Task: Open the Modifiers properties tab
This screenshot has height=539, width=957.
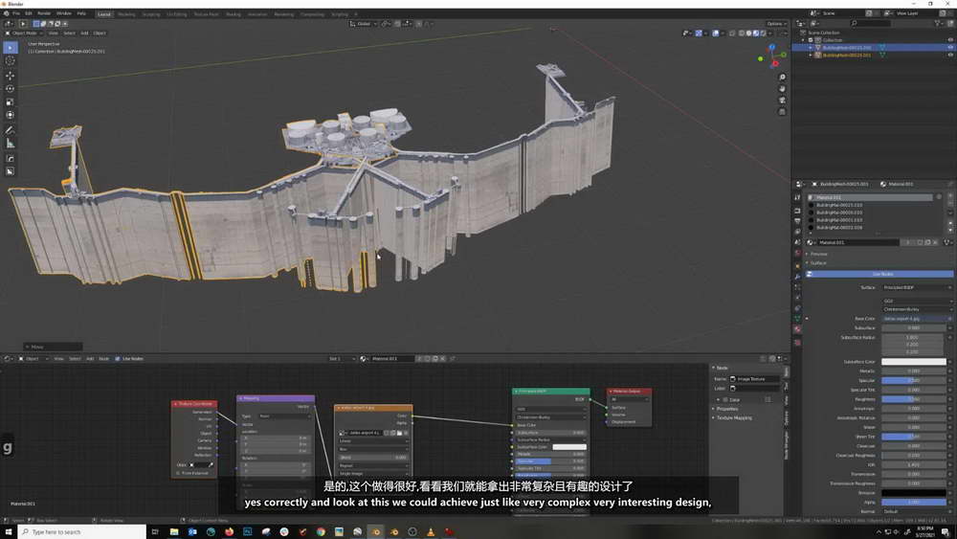Action: pos(797,277)
